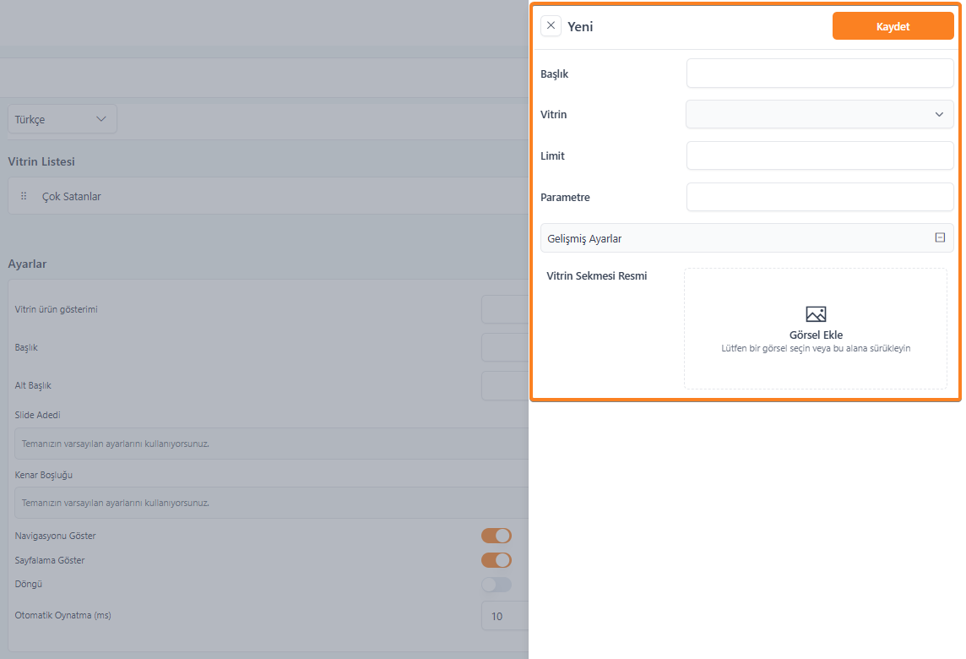Collapse Gelişmiş Ayarlar with minus icon
This screenshot has width=966, height=659.
pyautogui.click(x=940, y=237)
